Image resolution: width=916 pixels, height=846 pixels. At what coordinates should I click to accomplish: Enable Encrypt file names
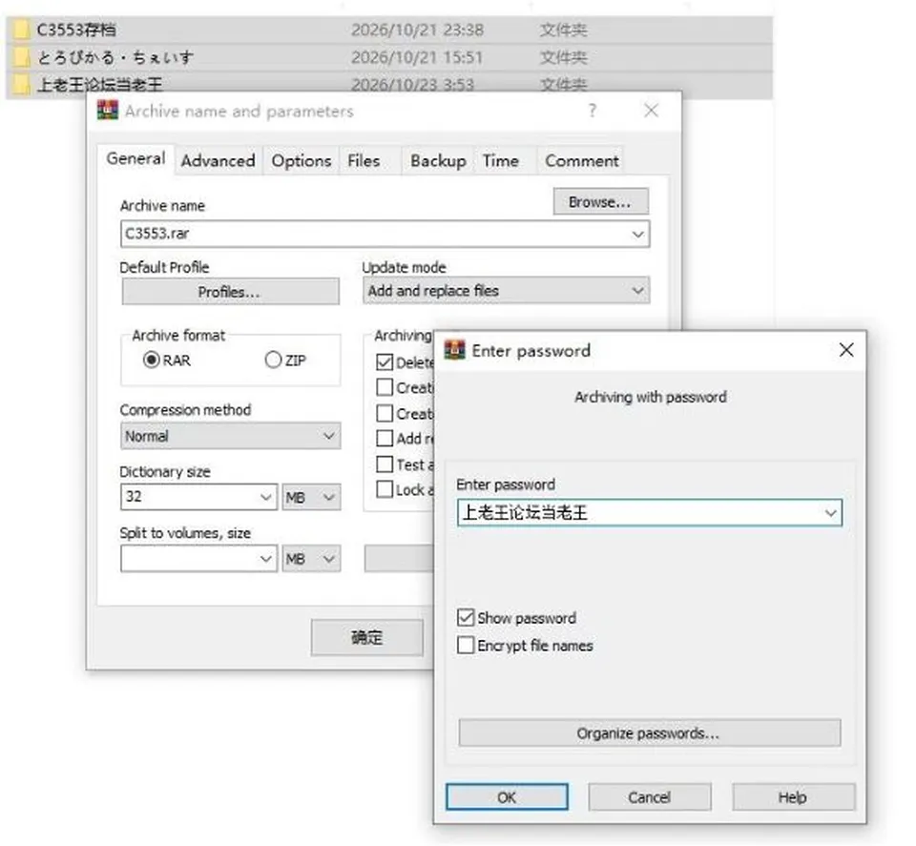[x=466, y=645]
